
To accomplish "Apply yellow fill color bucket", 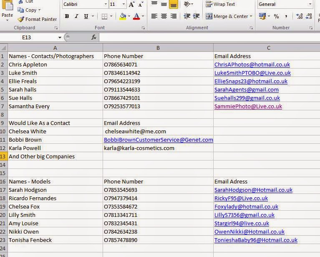I will [123, 16].
